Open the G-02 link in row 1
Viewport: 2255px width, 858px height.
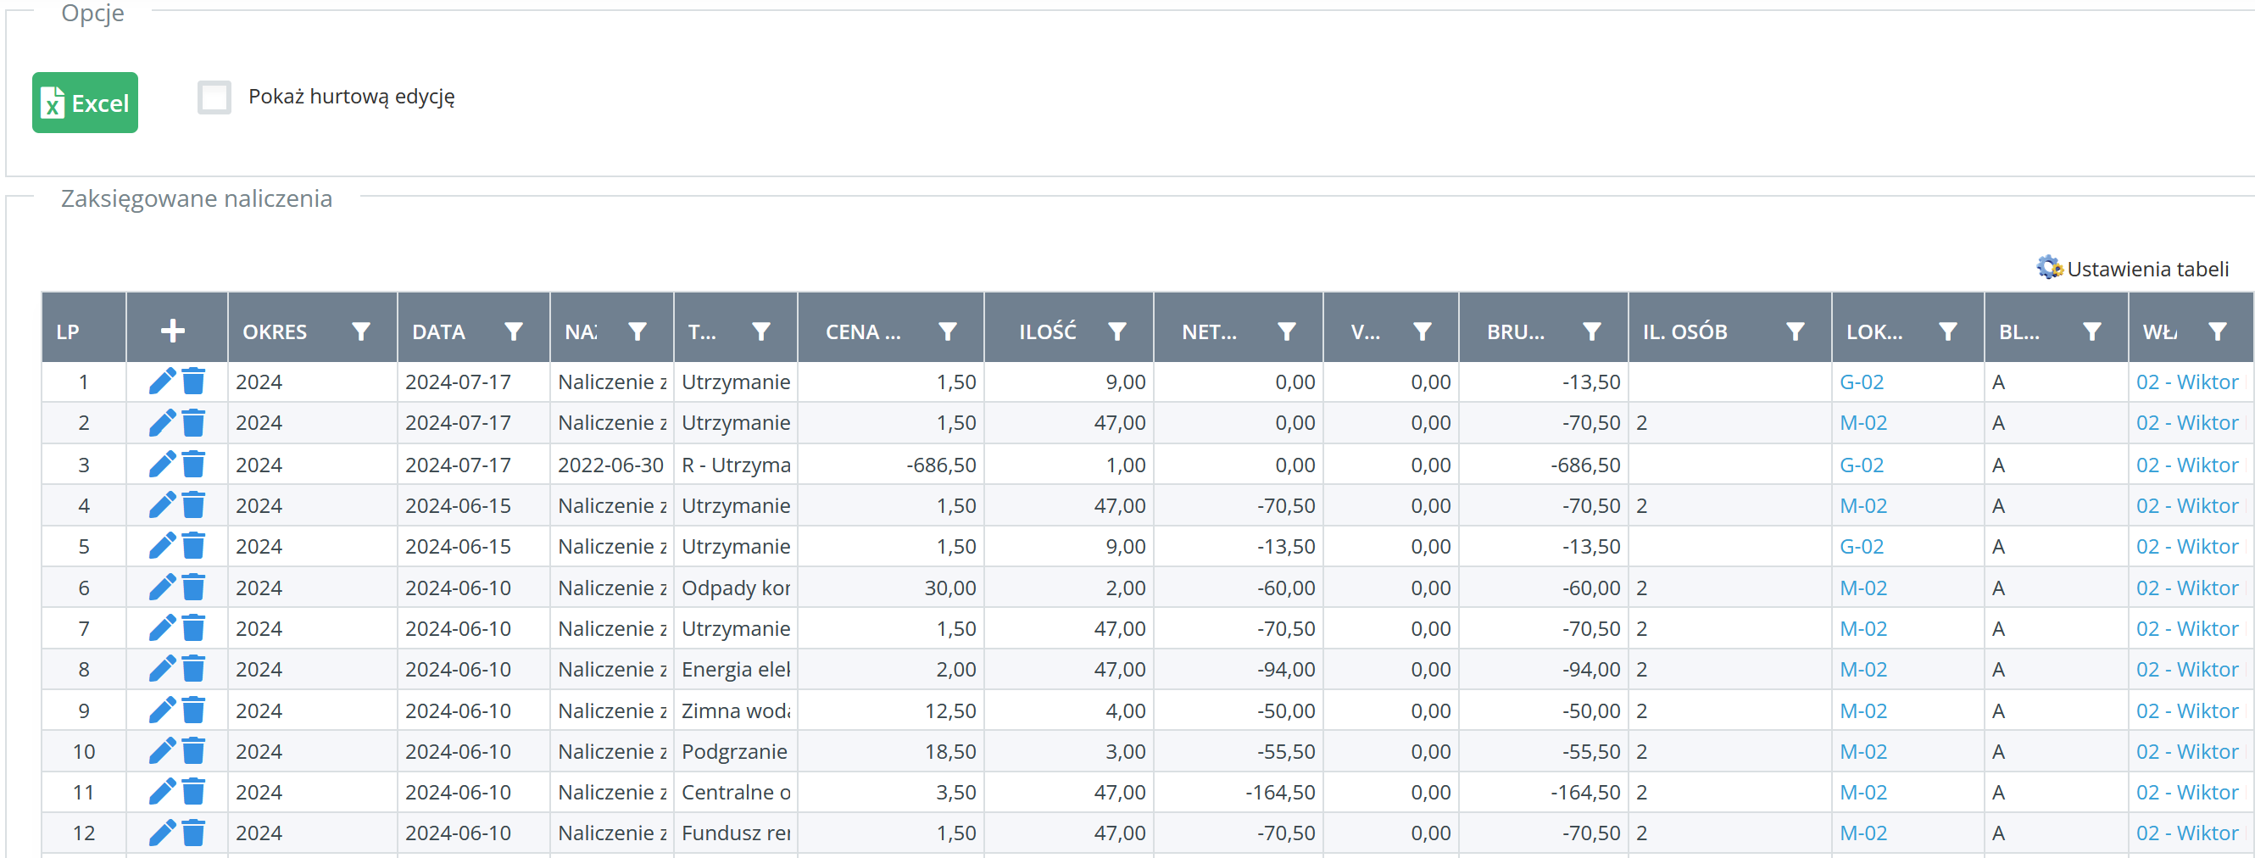coord(1861,382)
